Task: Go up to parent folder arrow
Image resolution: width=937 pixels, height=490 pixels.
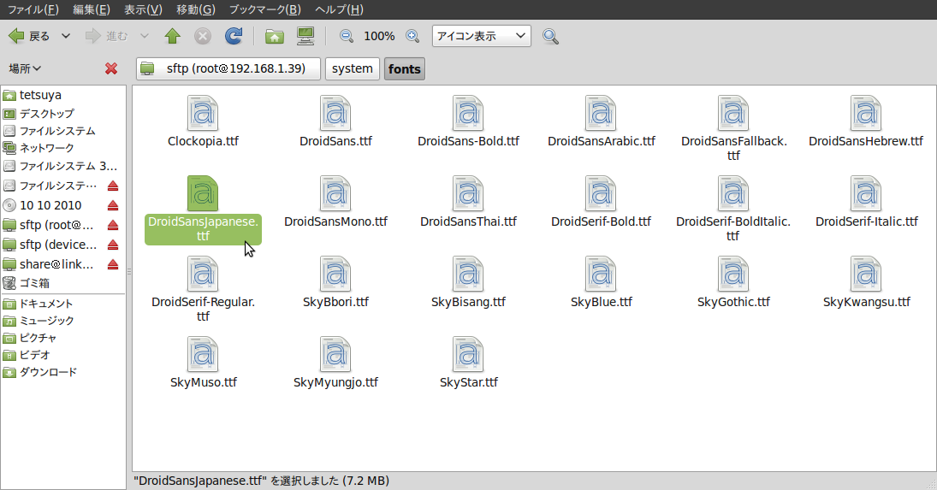Action: (173, 37)
